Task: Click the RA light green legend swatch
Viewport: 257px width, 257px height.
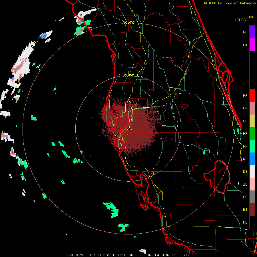Action: (x=252, y=146)
